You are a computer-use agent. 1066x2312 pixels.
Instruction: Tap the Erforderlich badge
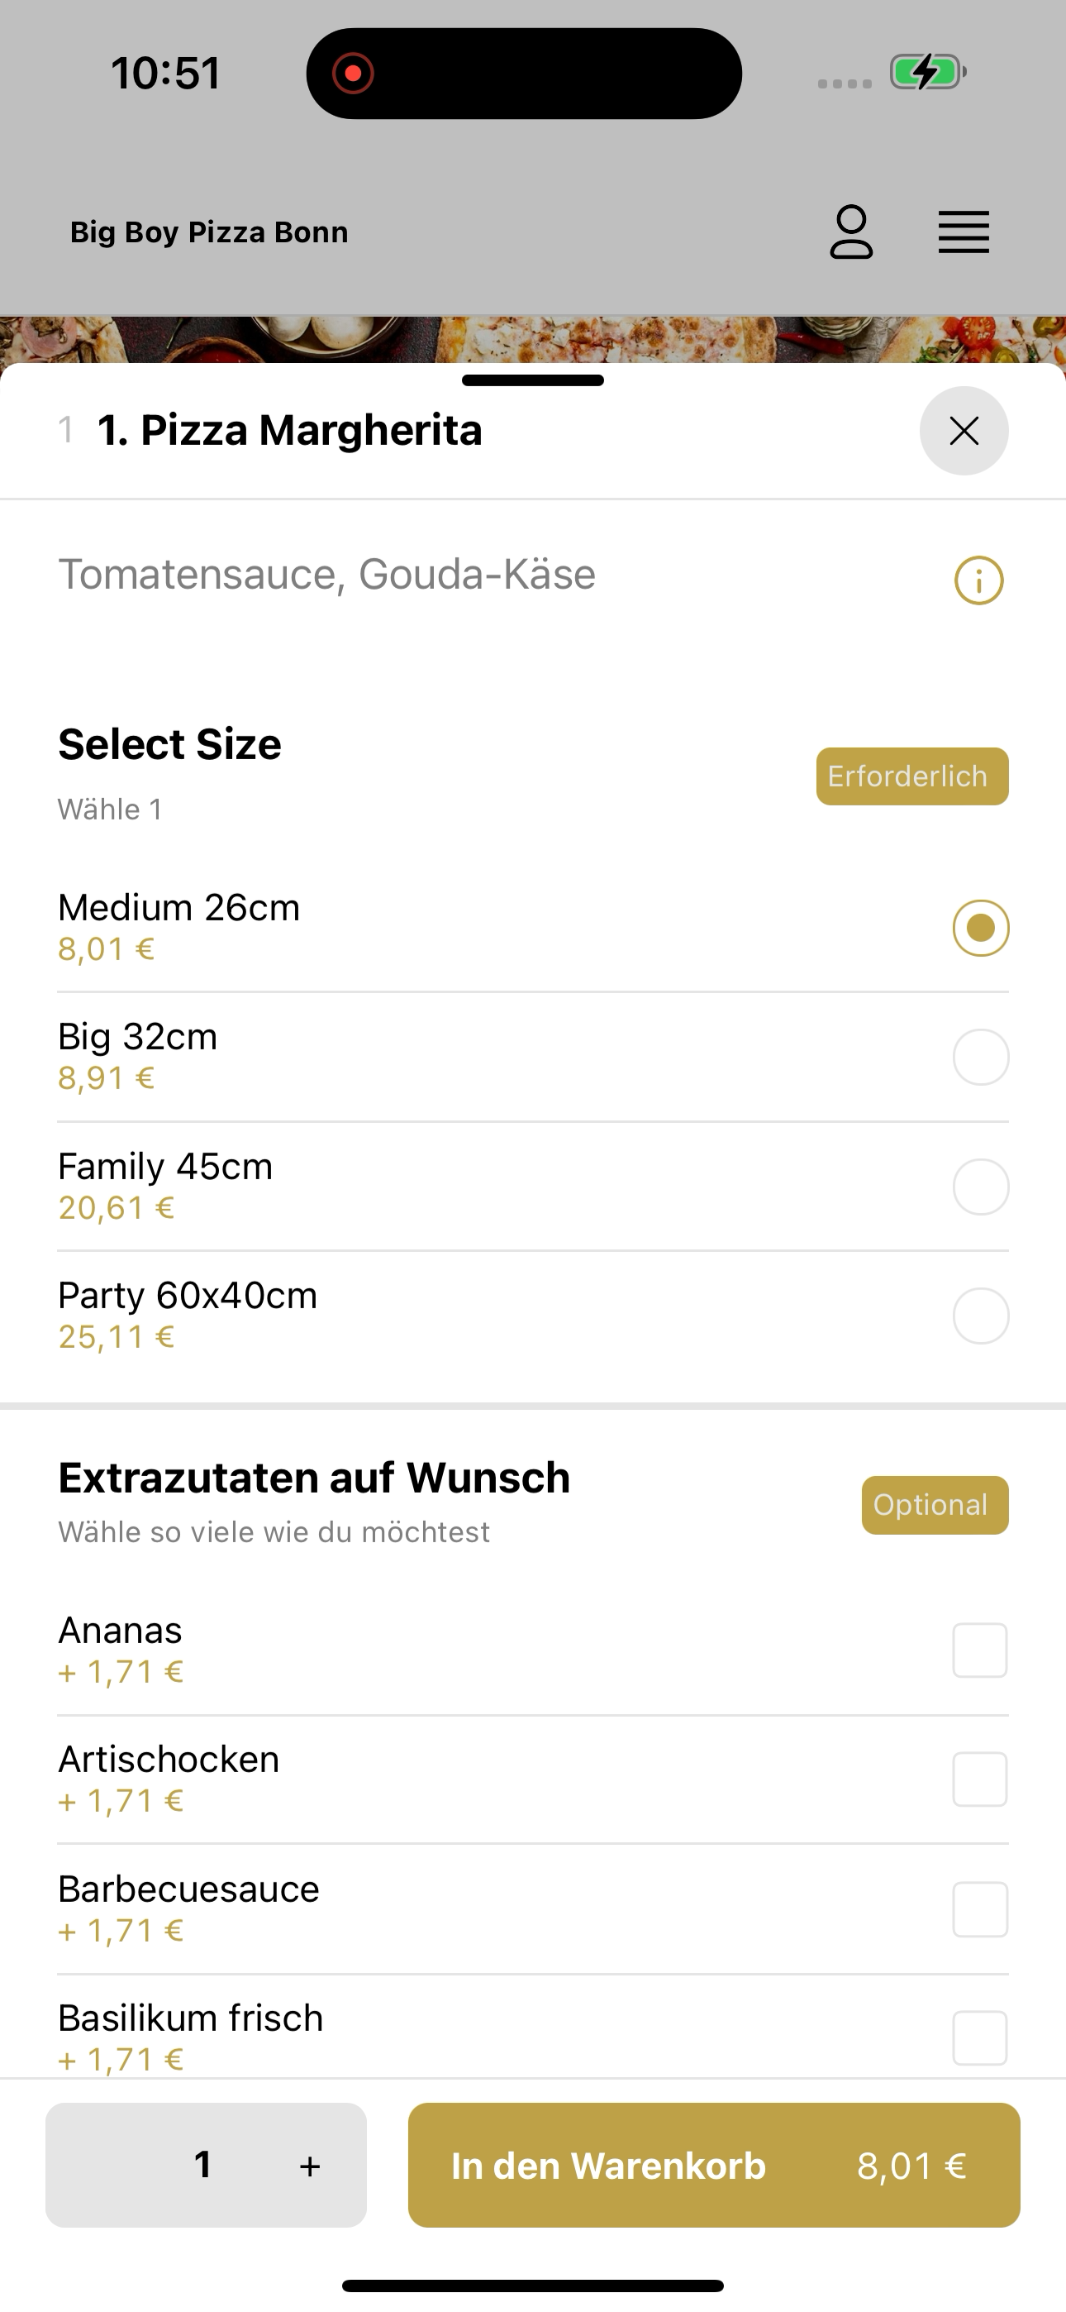[912, 776]
